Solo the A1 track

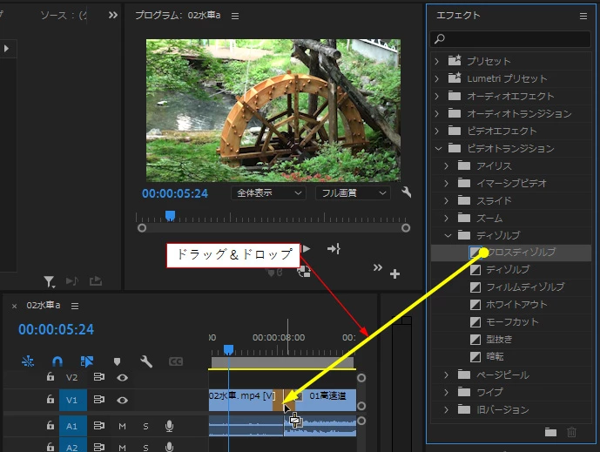click(145, 426)
